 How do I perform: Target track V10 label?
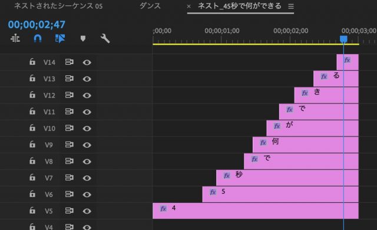point(49,128)
